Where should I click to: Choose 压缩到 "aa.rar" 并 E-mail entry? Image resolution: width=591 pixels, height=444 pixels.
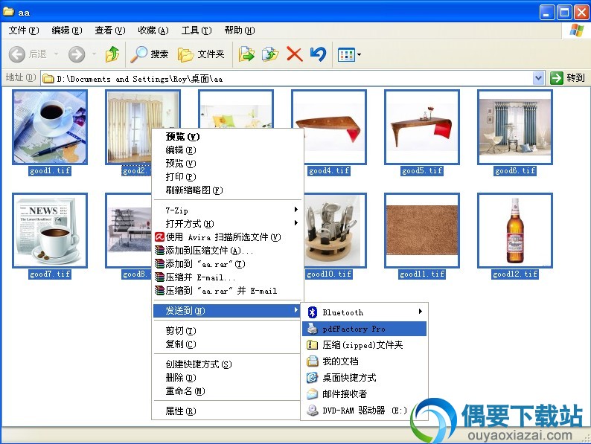pos(227,291)
